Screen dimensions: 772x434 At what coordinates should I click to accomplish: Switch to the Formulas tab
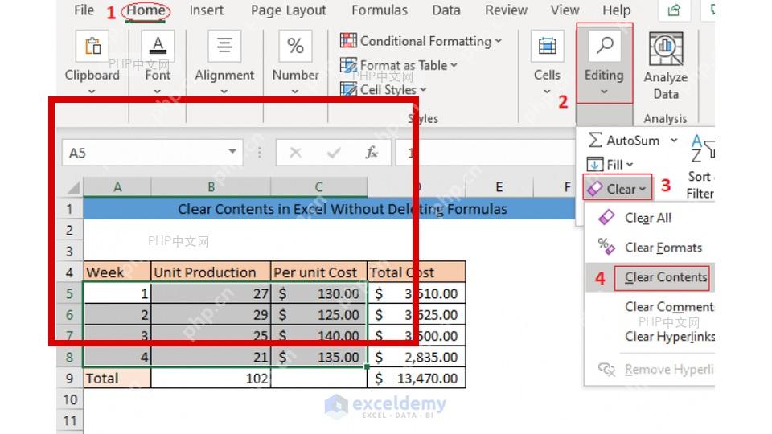pyautogui.click(x=380, y=10)
